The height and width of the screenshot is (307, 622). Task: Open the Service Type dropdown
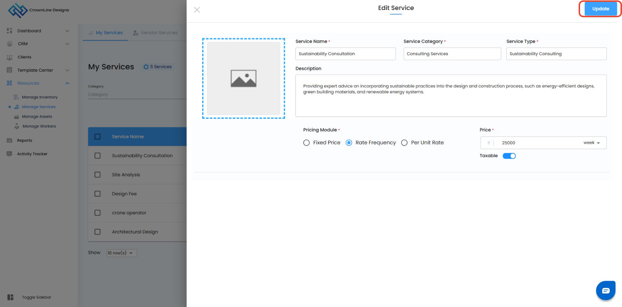556,54
